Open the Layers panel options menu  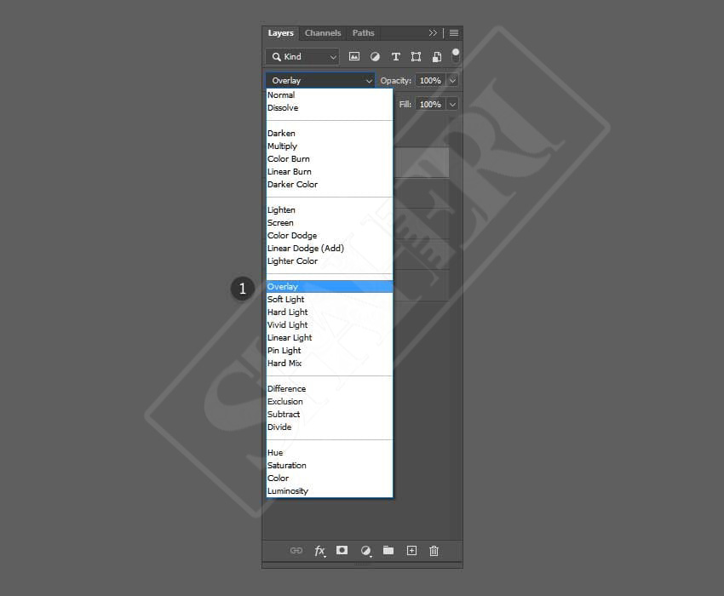click(454, 33)
